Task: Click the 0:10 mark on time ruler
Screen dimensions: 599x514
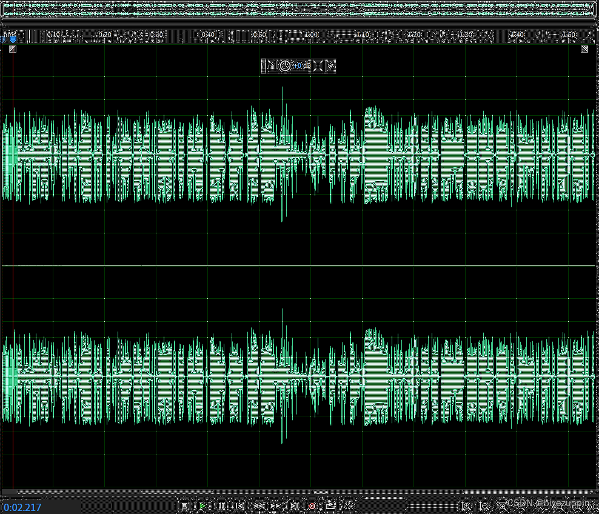Action: pyautogui.click(x=53, y=35)
